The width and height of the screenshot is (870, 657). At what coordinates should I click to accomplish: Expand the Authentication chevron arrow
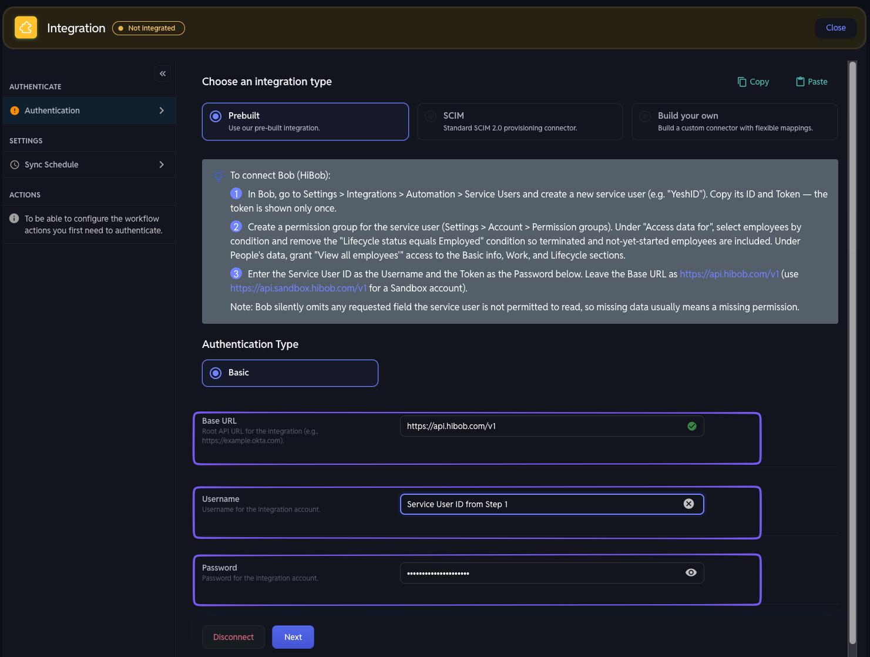click(162, 110)
